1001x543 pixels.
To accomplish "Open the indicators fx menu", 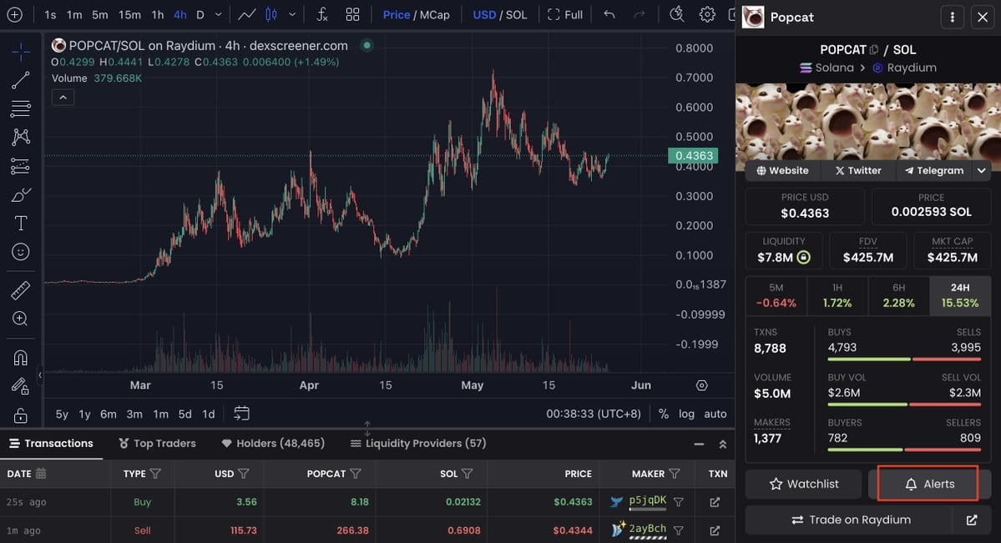I will coord(322,15).
